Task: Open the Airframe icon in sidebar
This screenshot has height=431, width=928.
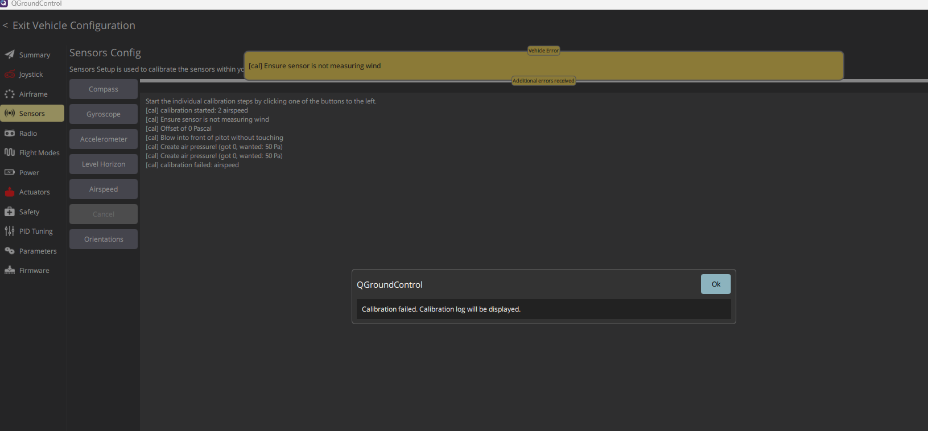Action: (x=10, y=94)
